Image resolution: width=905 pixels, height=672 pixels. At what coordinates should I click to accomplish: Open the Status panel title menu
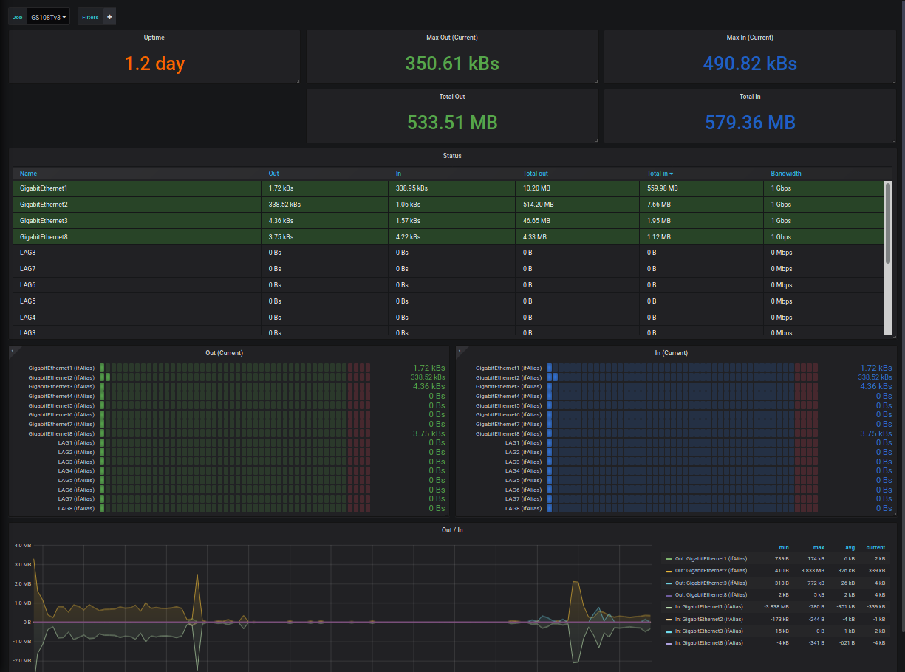pos(452,156)
